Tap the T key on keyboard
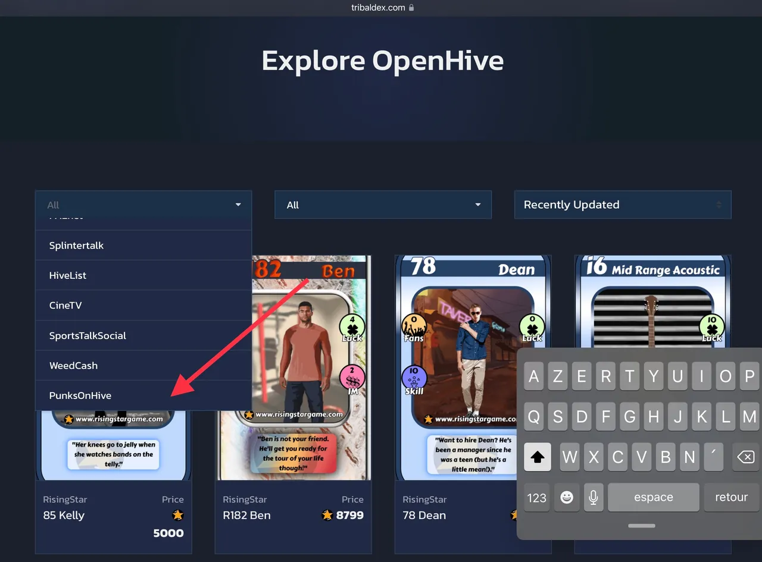Viewport: 762px width, 562px height. (630, 376)
